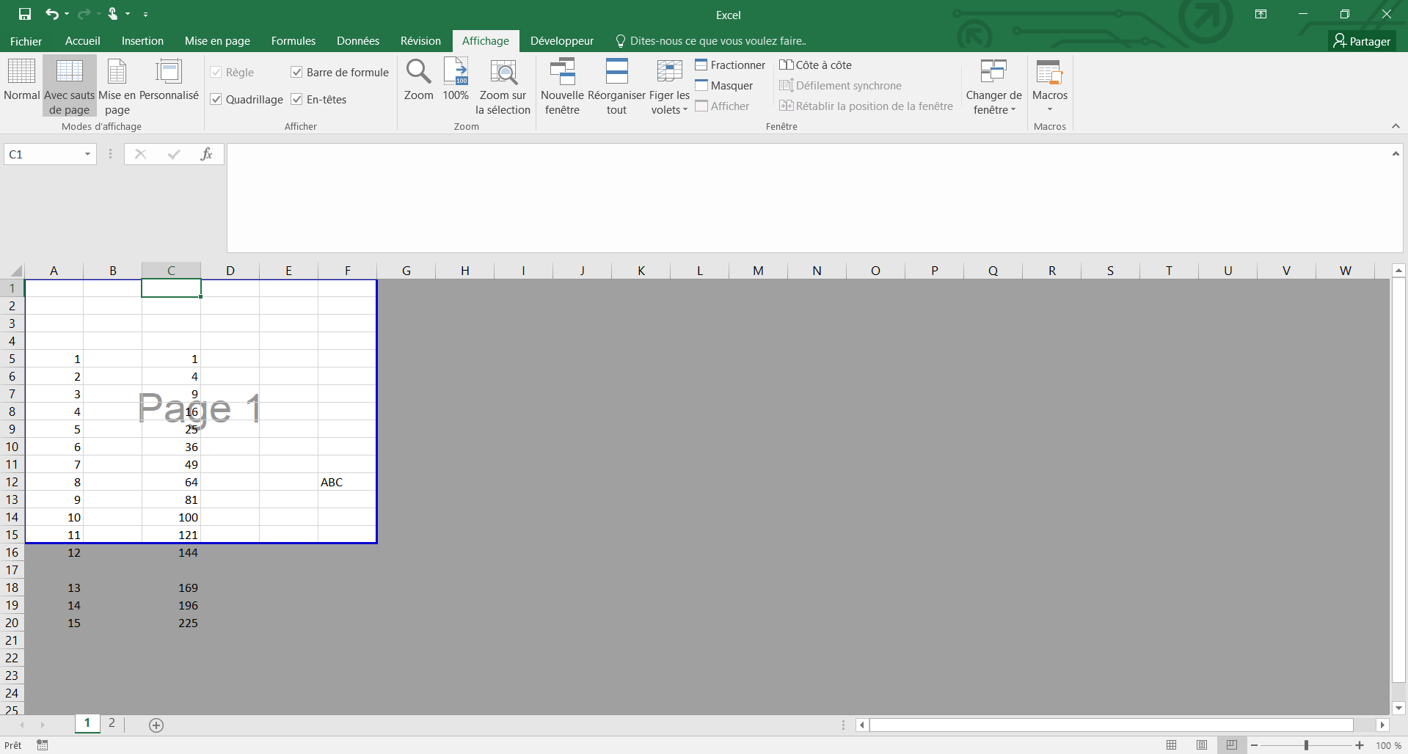Select the cell containing ABC
Image resolution: width=1408 pixels, height=754 pixels.
click(x=347, y=482)
